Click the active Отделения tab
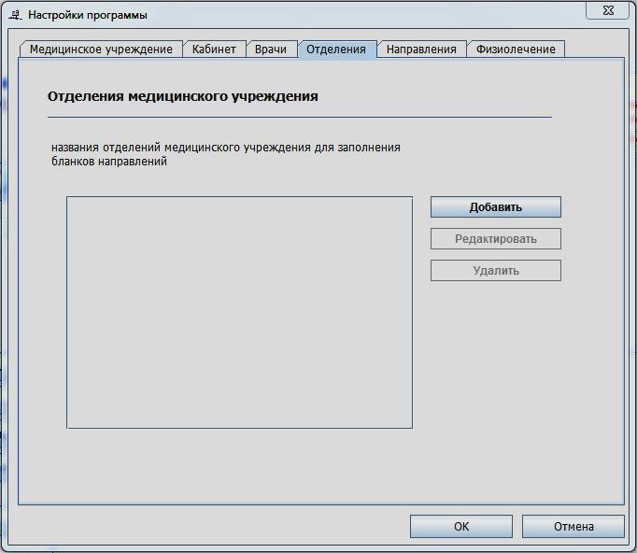637x553 pixels. click(336, 50)
